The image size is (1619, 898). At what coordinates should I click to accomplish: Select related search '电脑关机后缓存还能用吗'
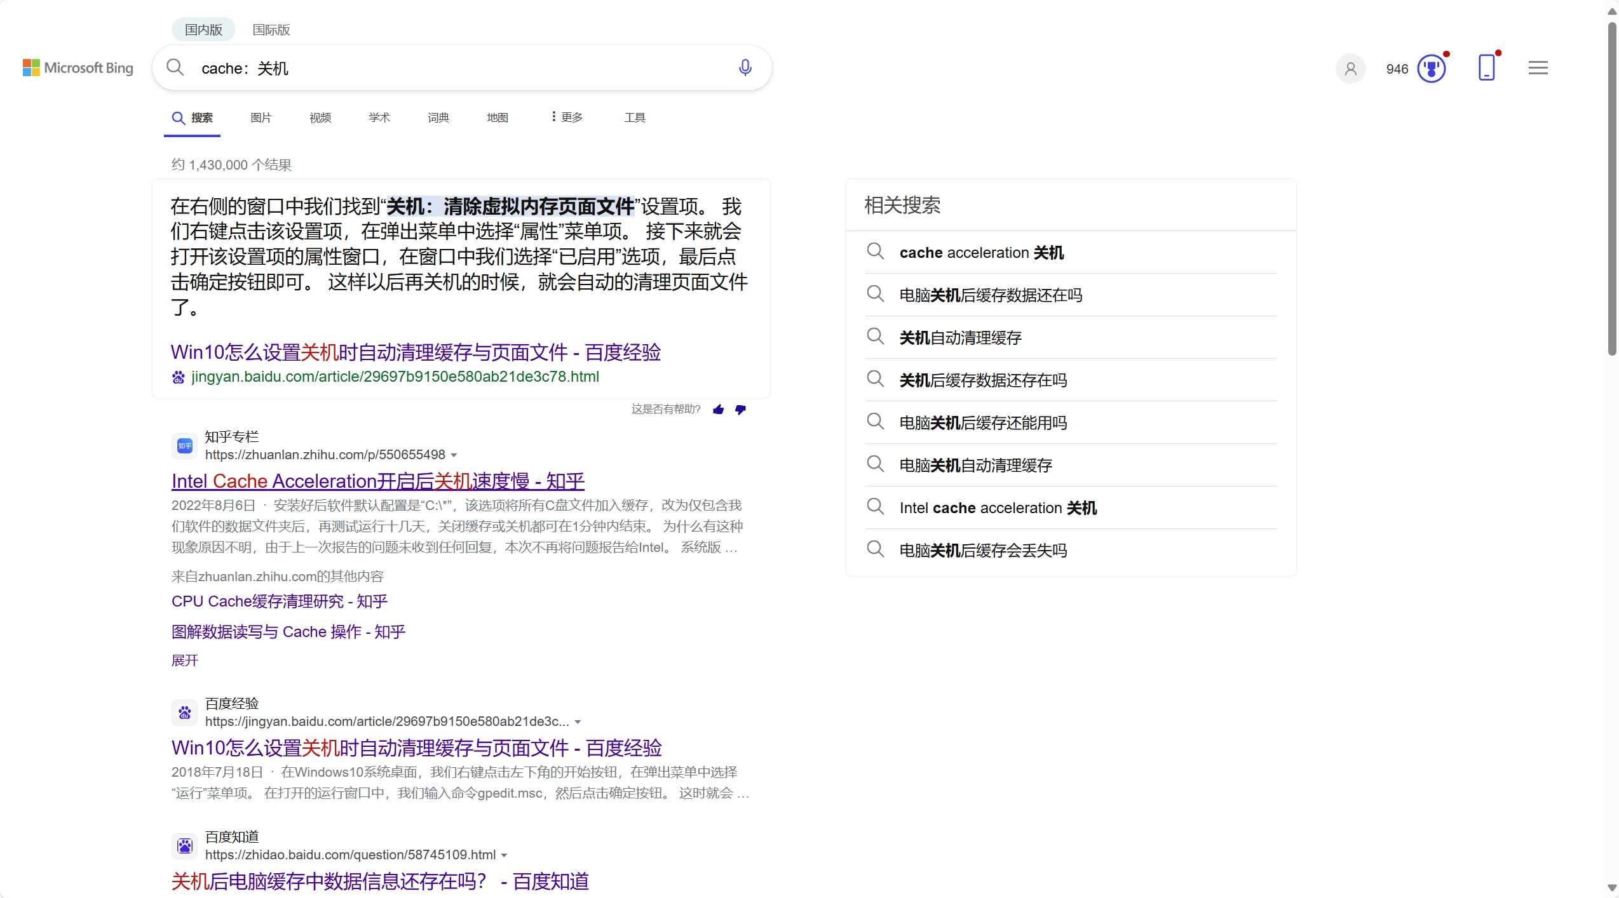pos(983,423)
